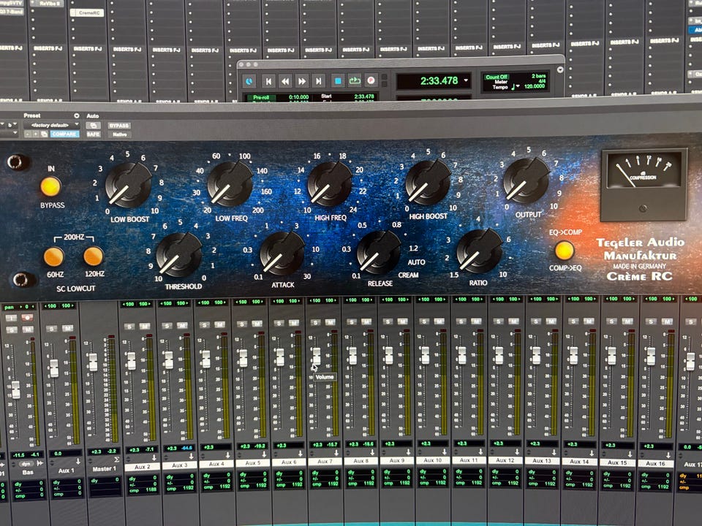The width and height of the screenshot is (702, 526).
Task: Toggle the 60HZ sidechain lowcut button
Action: (53, 256)
